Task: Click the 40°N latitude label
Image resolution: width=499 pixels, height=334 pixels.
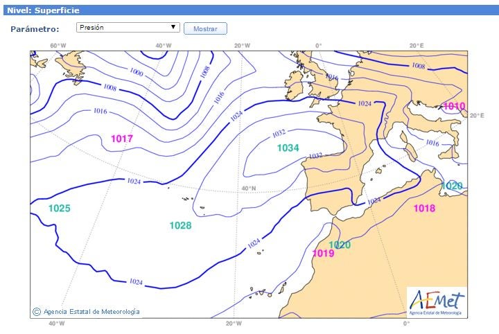Action: click(x=248, y=188)
